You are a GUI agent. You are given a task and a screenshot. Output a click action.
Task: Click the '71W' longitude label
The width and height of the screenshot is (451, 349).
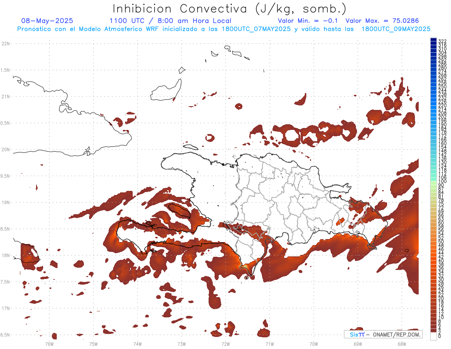point(269,344)
